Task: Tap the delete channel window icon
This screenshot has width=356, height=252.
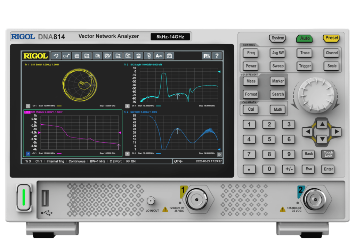Action: click(x=128, y=56)
